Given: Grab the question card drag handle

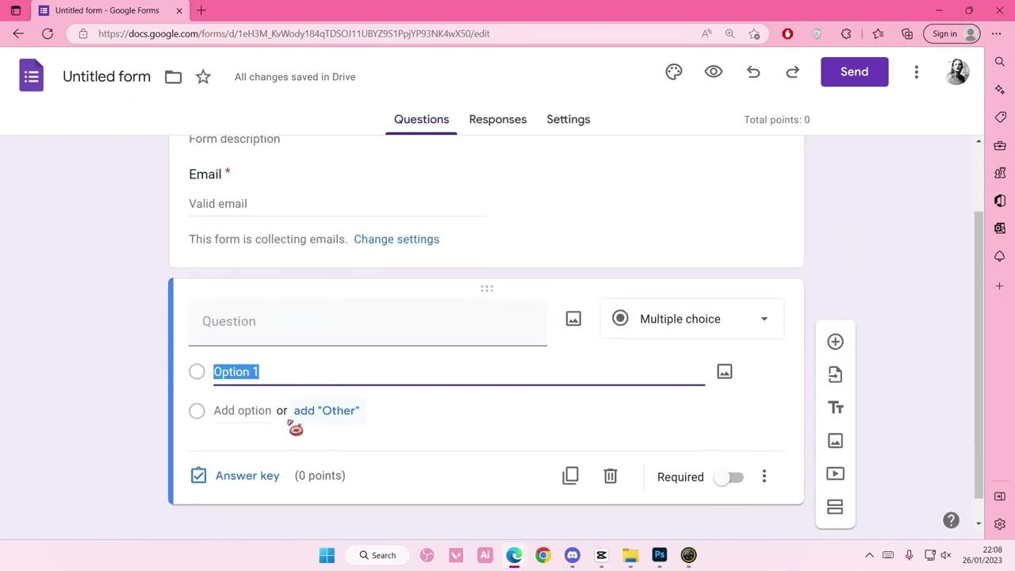Looking at the screenshot, I should (487, 289).
